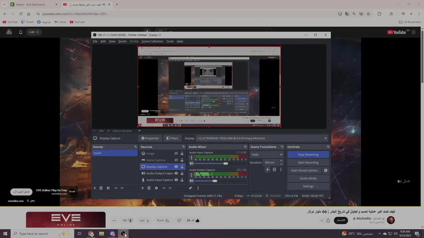Screen dimensions: 424x238
Task: Zoom in OBS preview with plus icon
Action: pos(108,131)
